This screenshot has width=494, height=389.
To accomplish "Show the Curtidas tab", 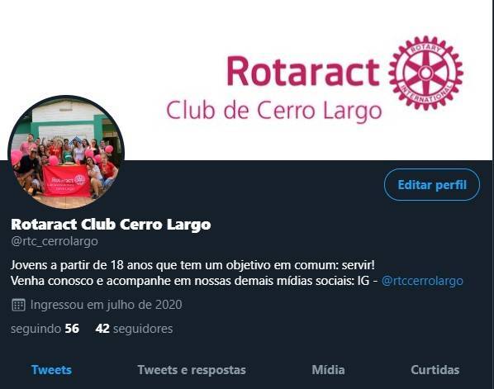I will click(435, 370).
